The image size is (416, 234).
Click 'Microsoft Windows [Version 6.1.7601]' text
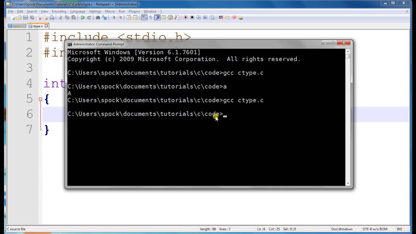coord(134,52)
